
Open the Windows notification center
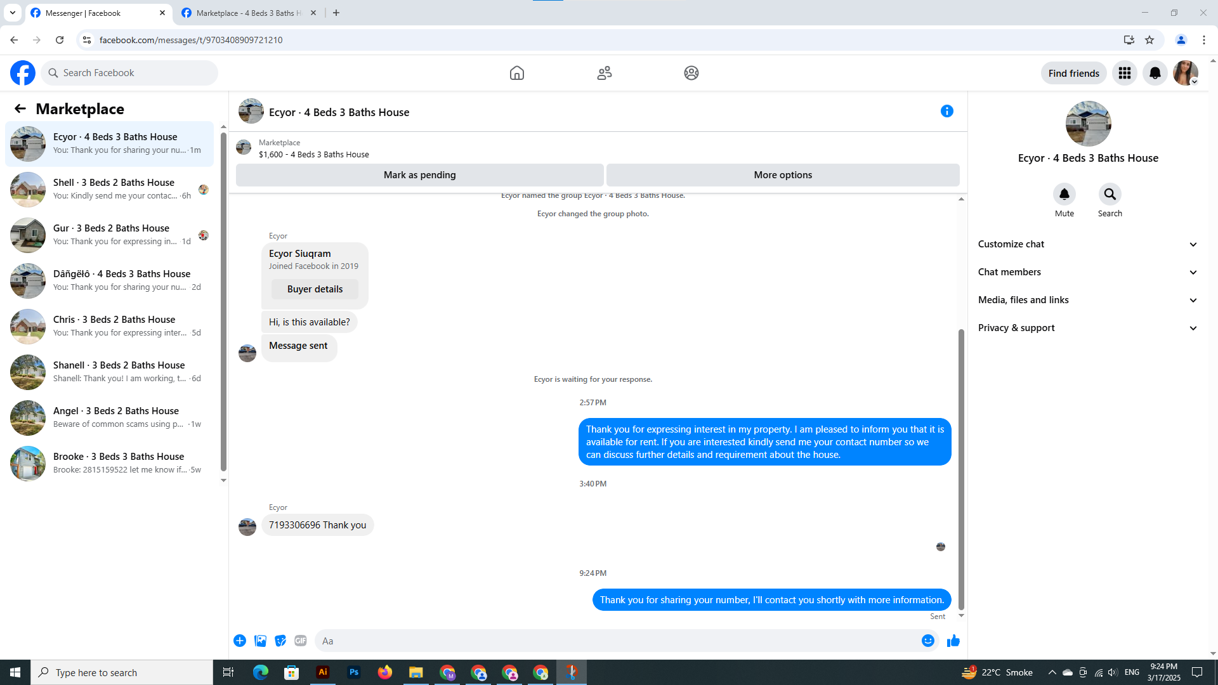1197,672
